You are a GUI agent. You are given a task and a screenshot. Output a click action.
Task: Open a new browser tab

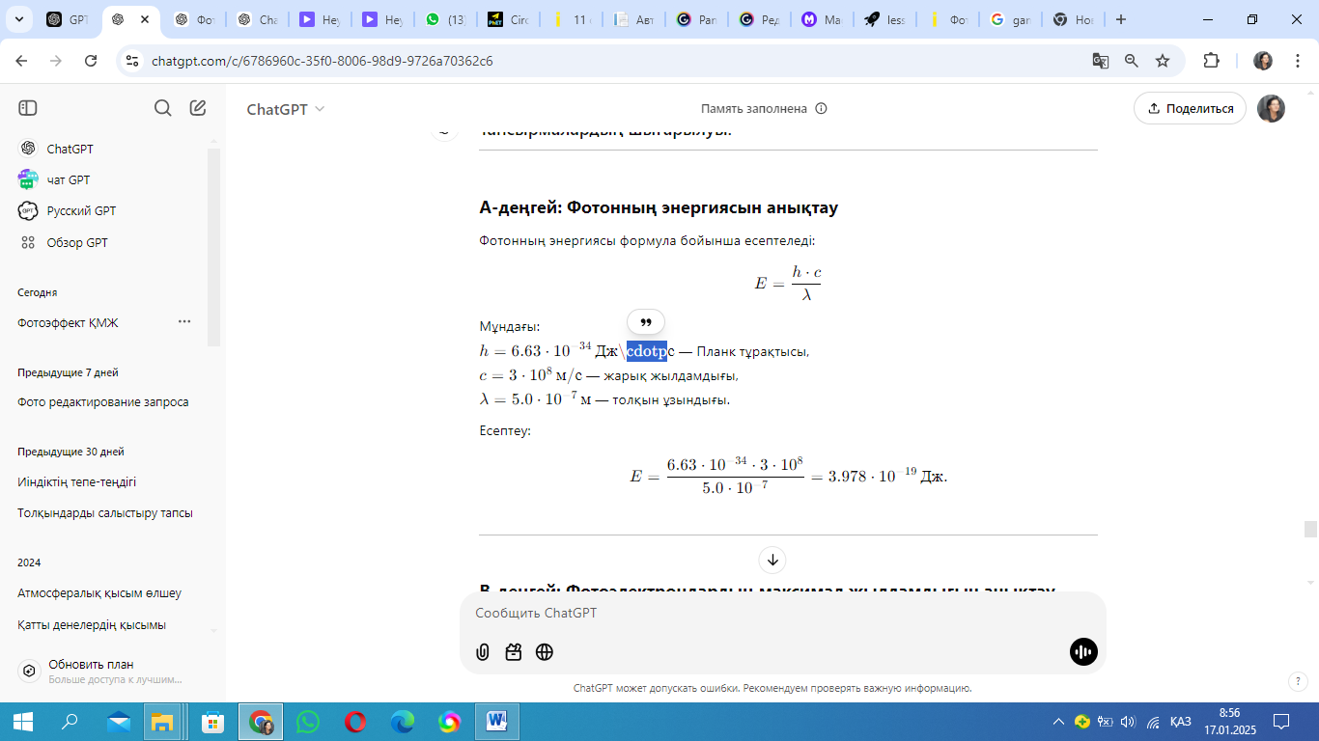tap(1121, 19)
